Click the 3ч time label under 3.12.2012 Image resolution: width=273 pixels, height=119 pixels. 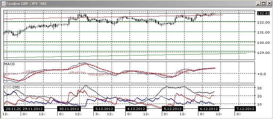(x=97, y=114)
